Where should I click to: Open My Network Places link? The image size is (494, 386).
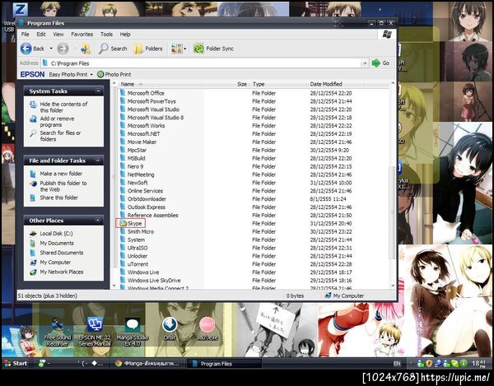pyautogui.click(x=62, y=272)
